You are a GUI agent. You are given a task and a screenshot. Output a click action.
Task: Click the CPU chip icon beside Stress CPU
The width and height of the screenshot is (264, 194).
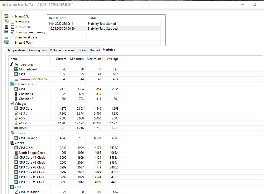6,17
